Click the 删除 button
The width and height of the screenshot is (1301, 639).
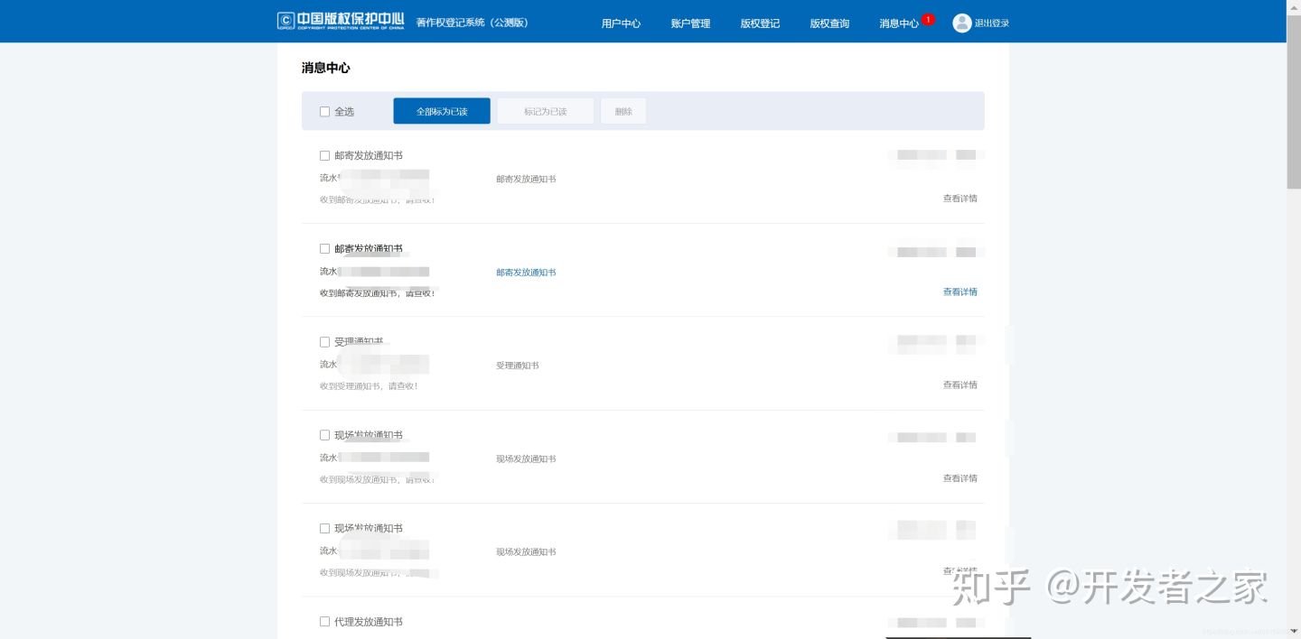(x=623, y=111)
